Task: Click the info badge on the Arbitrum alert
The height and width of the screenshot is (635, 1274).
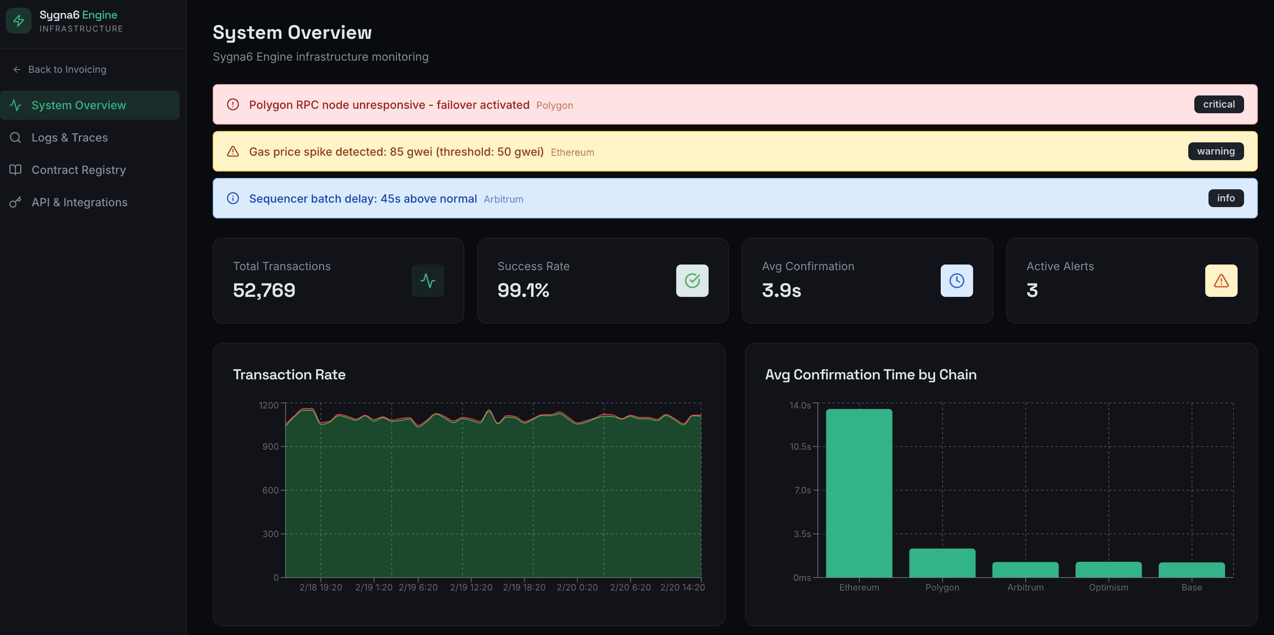Action: click(x=1226, y=198)
